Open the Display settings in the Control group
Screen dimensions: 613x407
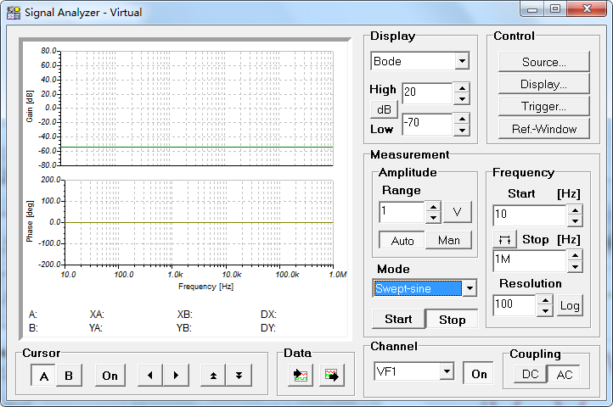coord(543,84)
